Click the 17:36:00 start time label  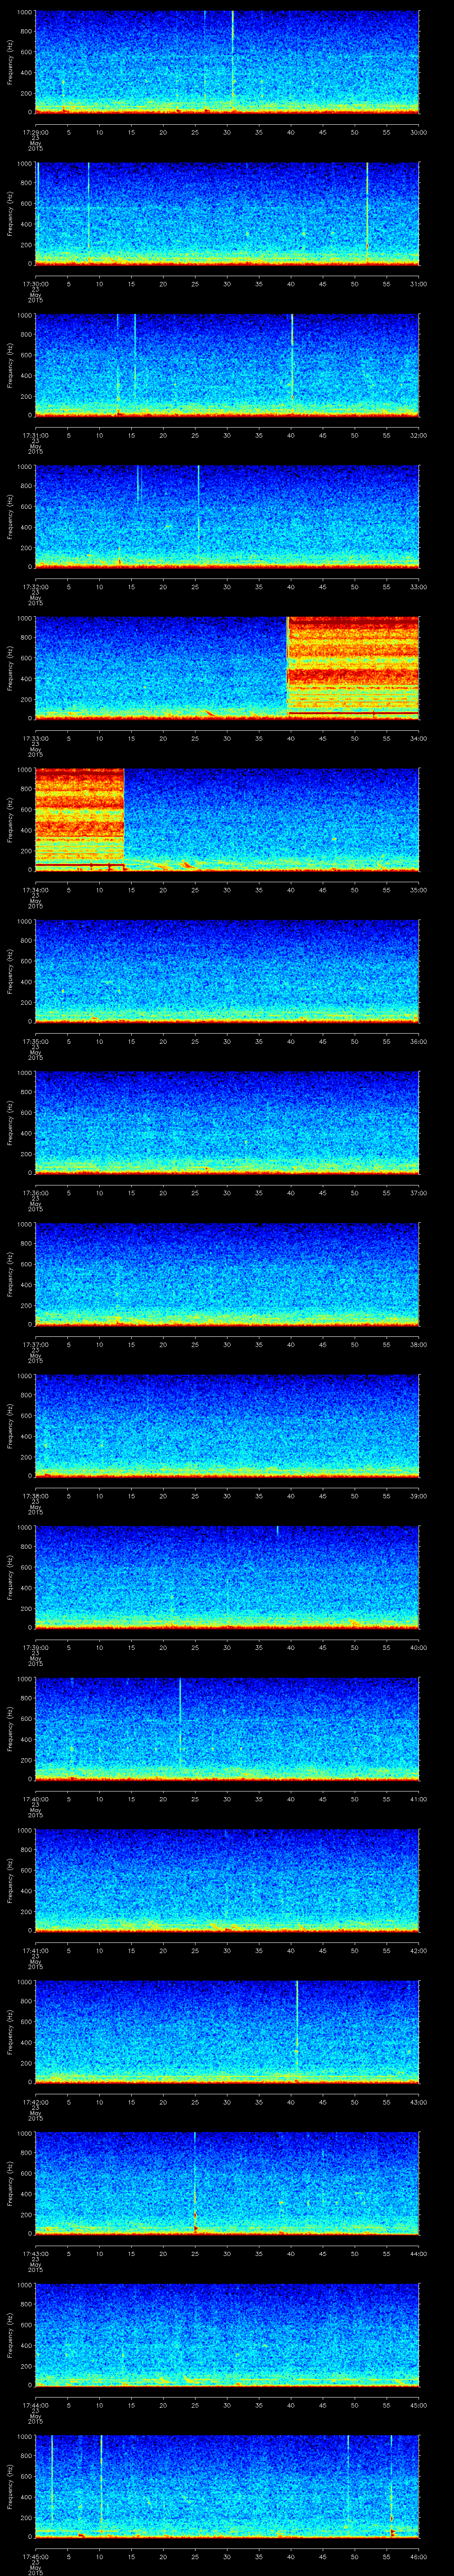pyautogui.click(x=35, y=1193)
